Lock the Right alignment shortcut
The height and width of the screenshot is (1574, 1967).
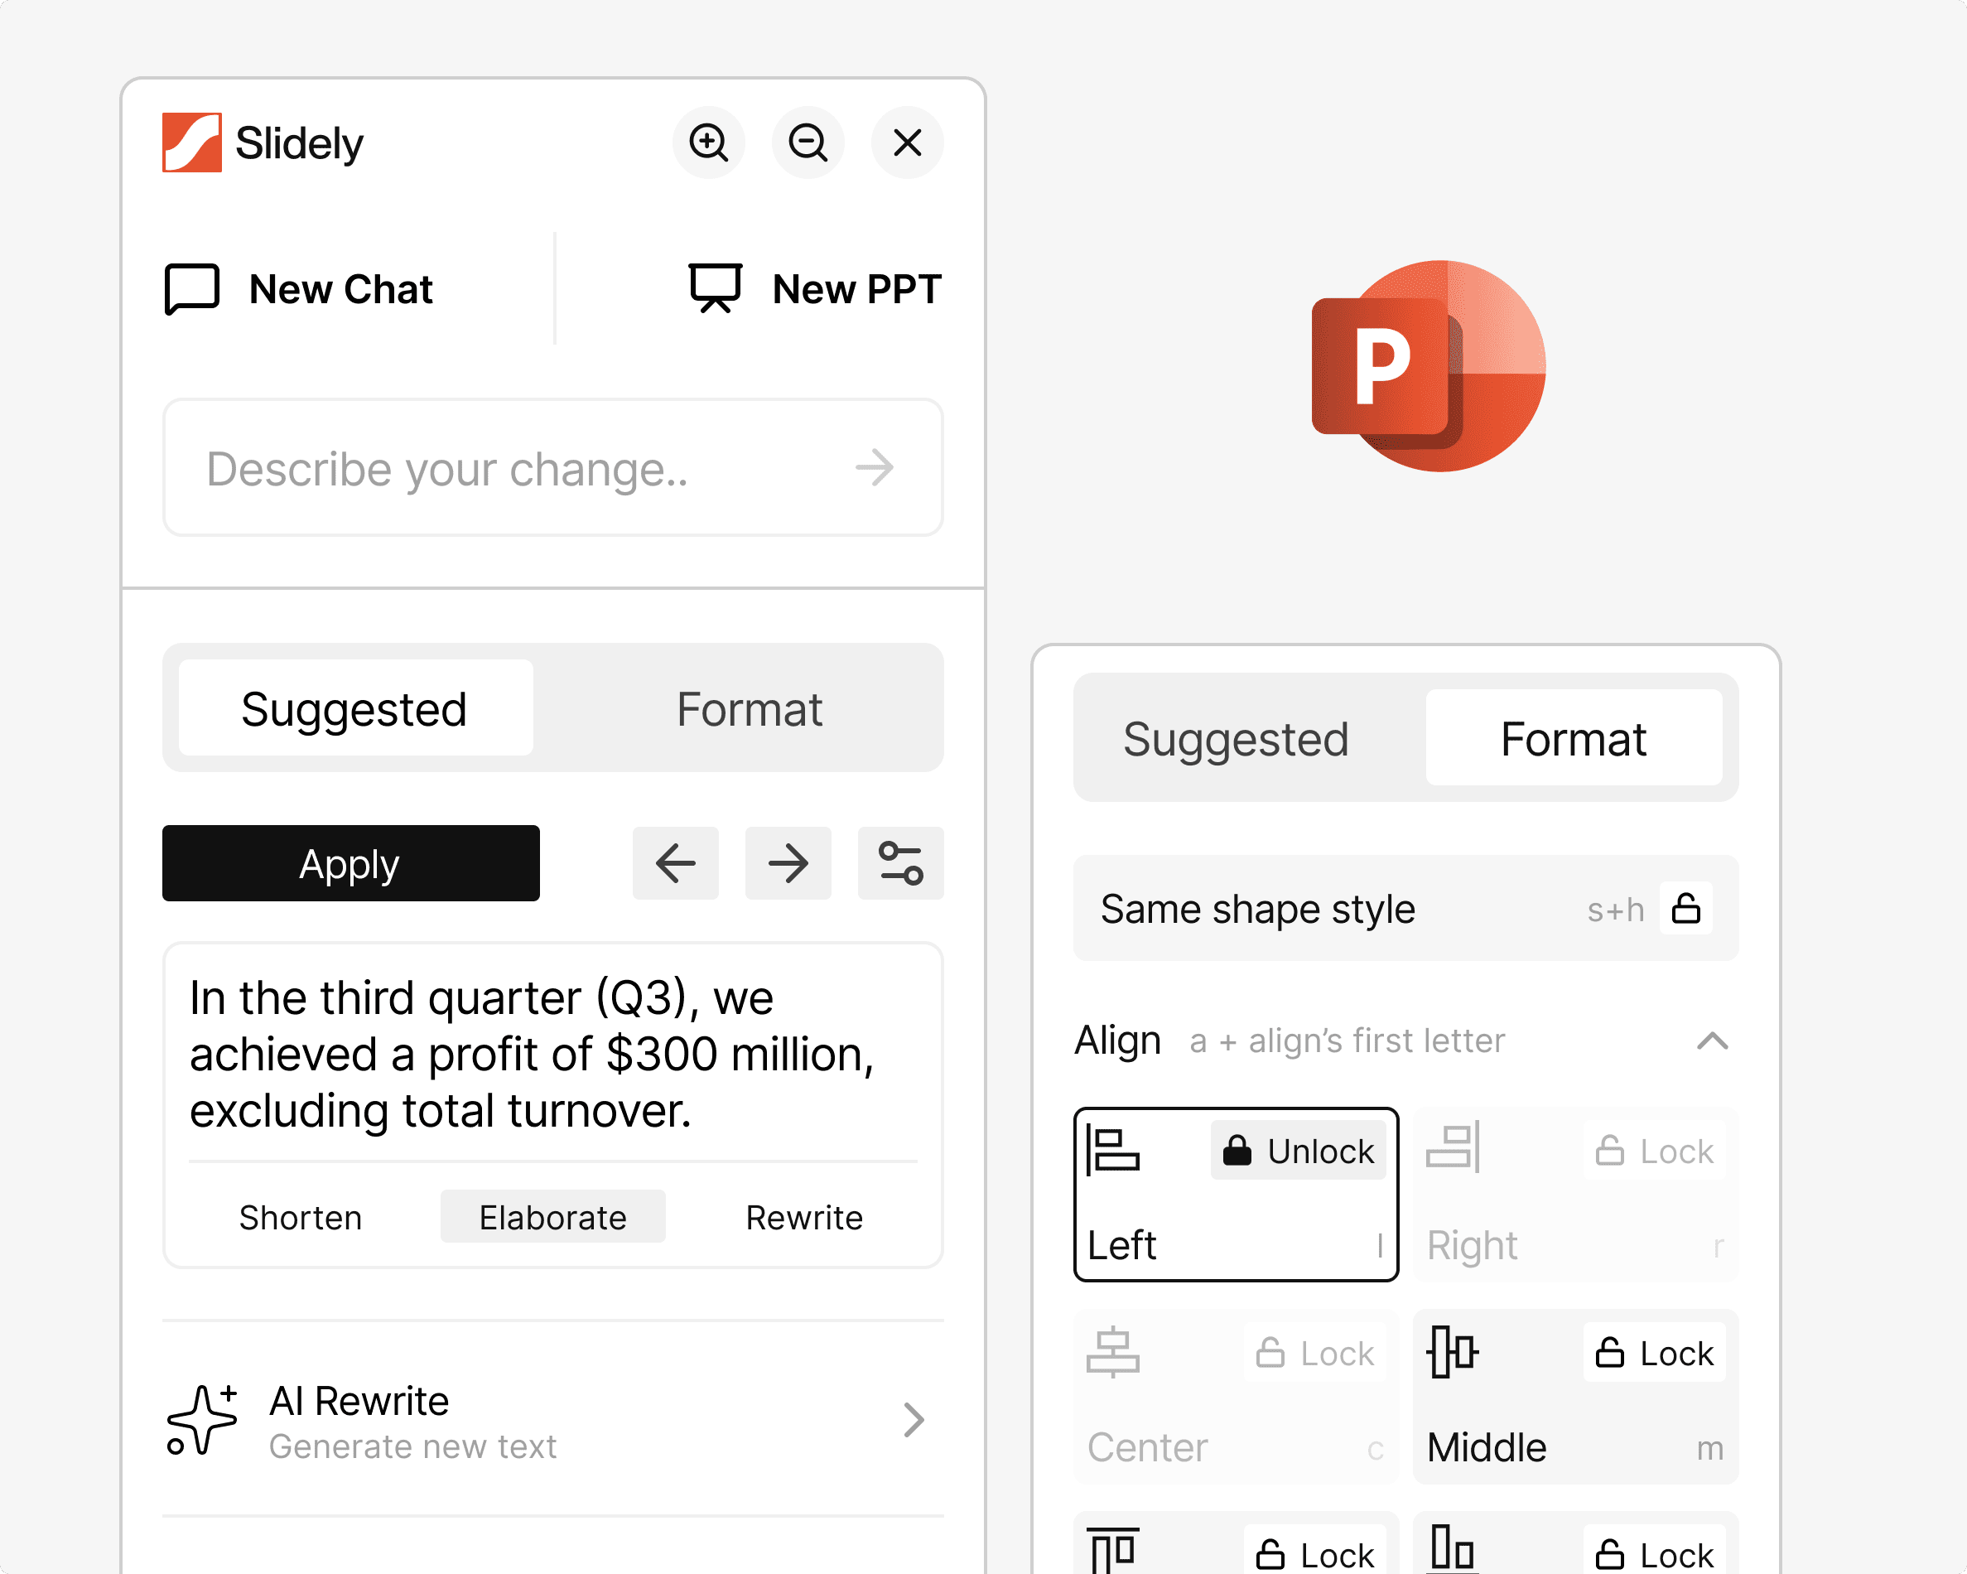point(1655,1151)
